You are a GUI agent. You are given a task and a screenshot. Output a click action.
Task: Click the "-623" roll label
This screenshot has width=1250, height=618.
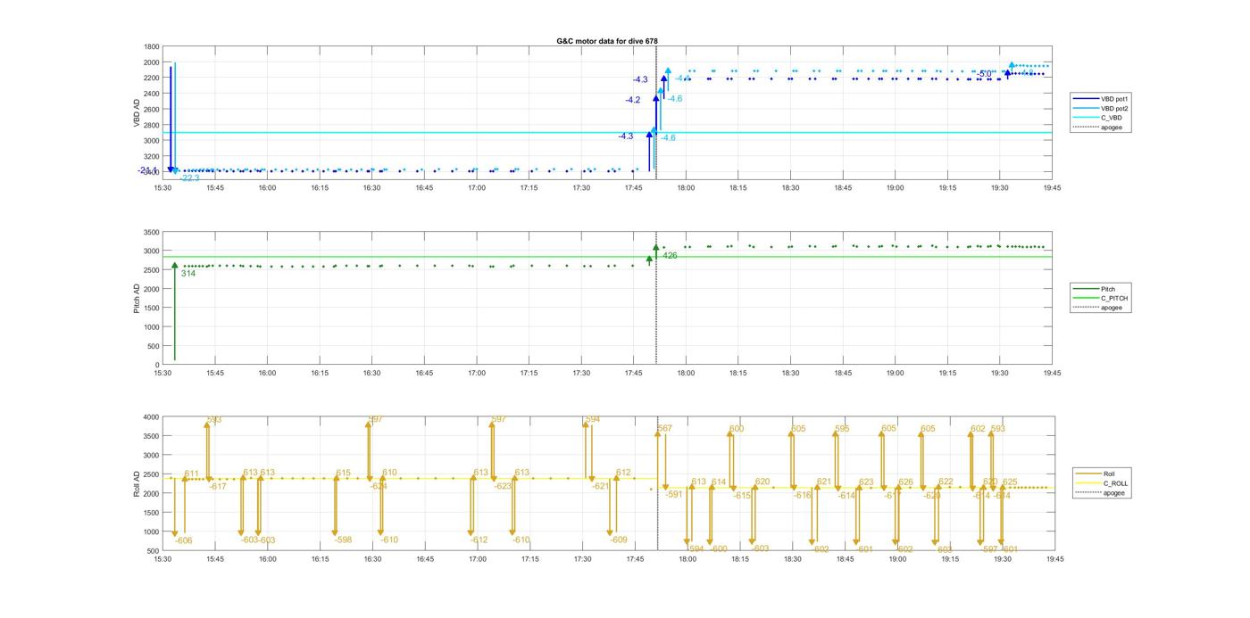[x=504, y=486]
